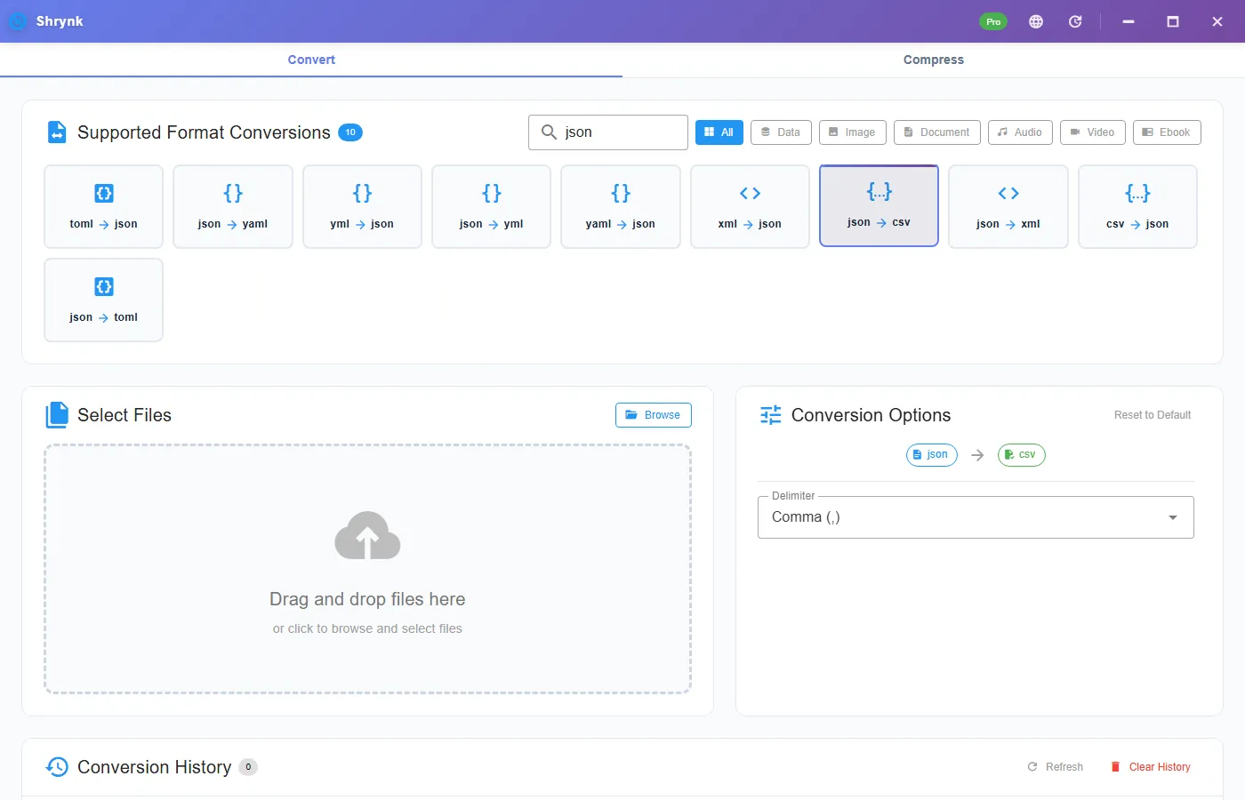Switch to the Convert tab
The width and height of the screenshot is (1245, 800).
coord(311,60)
